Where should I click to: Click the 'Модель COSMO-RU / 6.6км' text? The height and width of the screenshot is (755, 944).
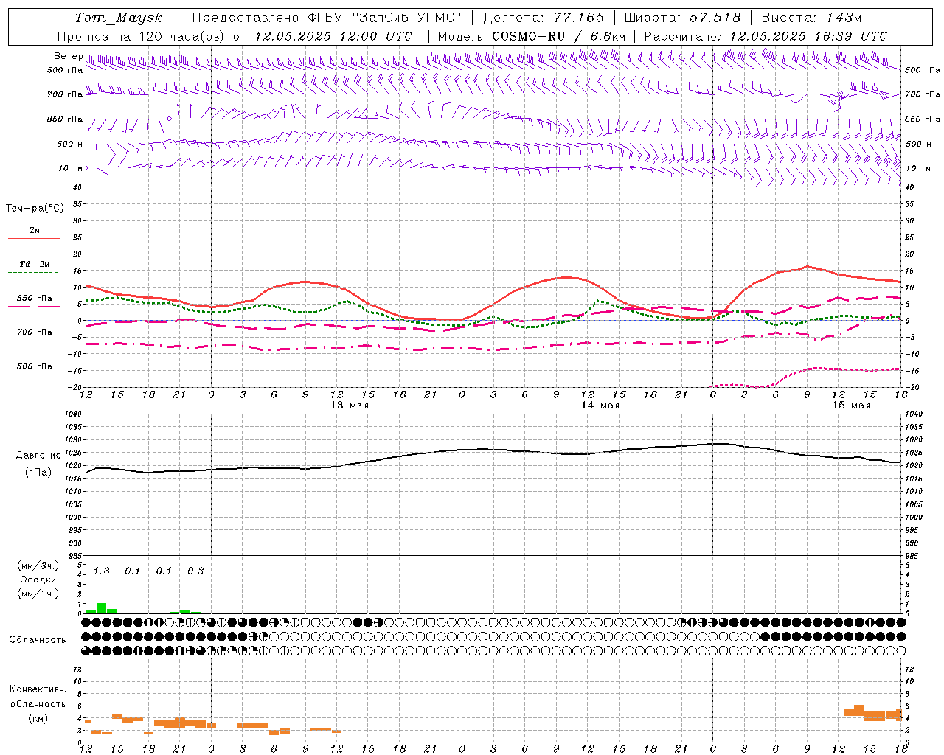click(x=531, y=36)
